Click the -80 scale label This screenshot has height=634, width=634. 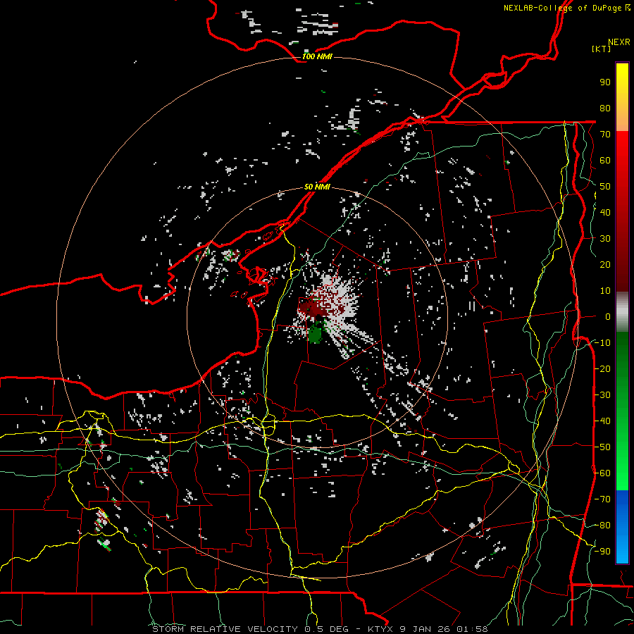(x=602, y=526)
